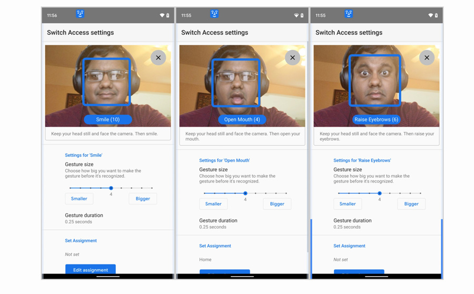474x294 pixels.
Task: Tap the battery icon in the middle screen's status bar
Action: pyautogui.click(x=302, y=15)
